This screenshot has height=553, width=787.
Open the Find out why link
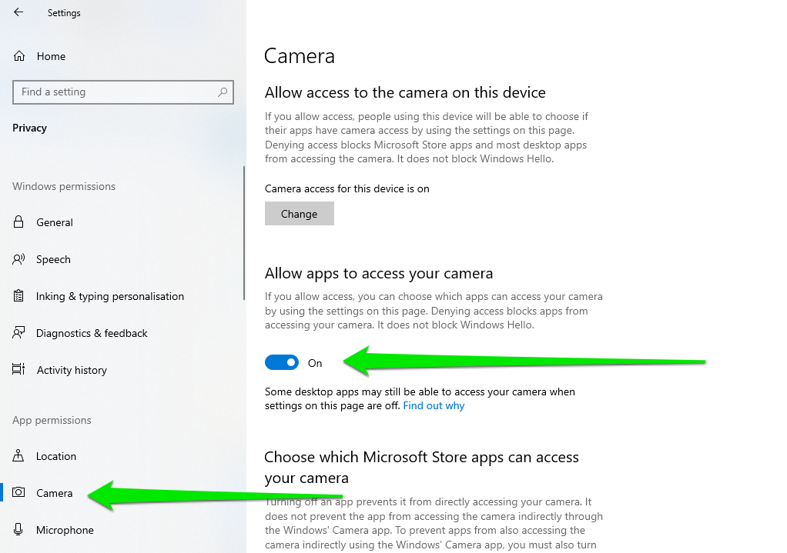(x=434, y=405)
